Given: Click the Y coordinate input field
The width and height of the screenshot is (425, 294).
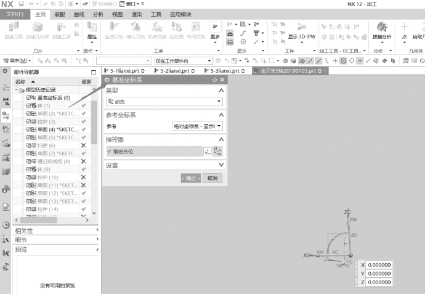Looking at the screenshot, I should tap(379, 274).
